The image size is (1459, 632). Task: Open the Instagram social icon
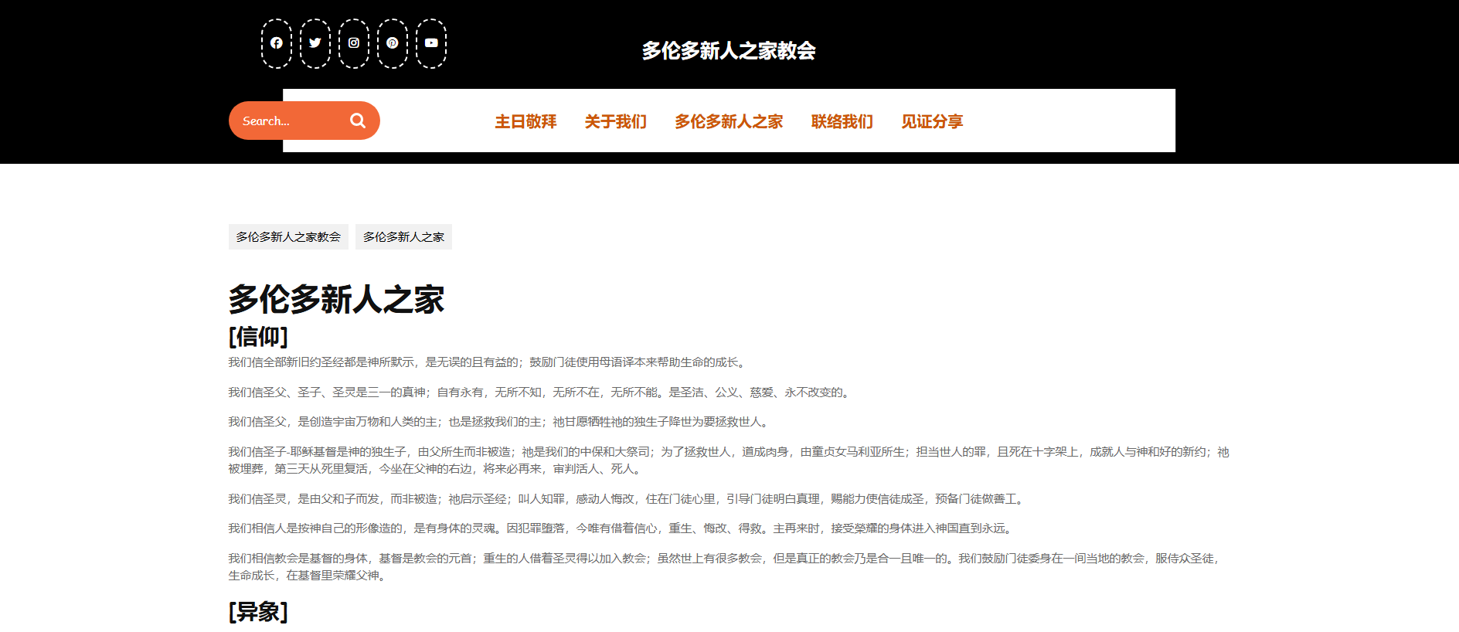pos(354,43)
